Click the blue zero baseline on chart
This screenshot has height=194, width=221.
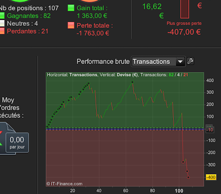pyautogui.click(x=125, y=129)
